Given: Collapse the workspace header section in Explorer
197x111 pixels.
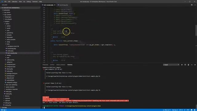Looking at the screenshot, I should 11,8.
